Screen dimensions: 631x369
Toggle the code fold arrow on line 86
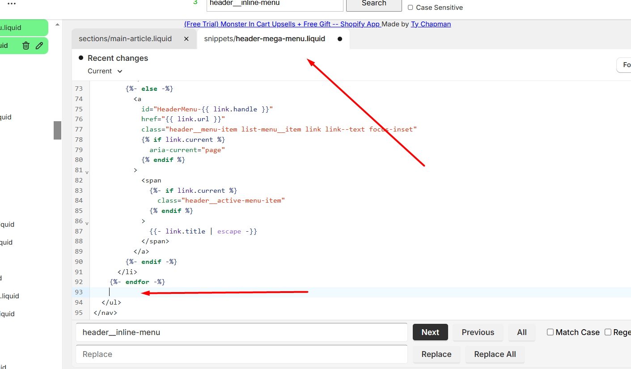(x=87, y=223)
